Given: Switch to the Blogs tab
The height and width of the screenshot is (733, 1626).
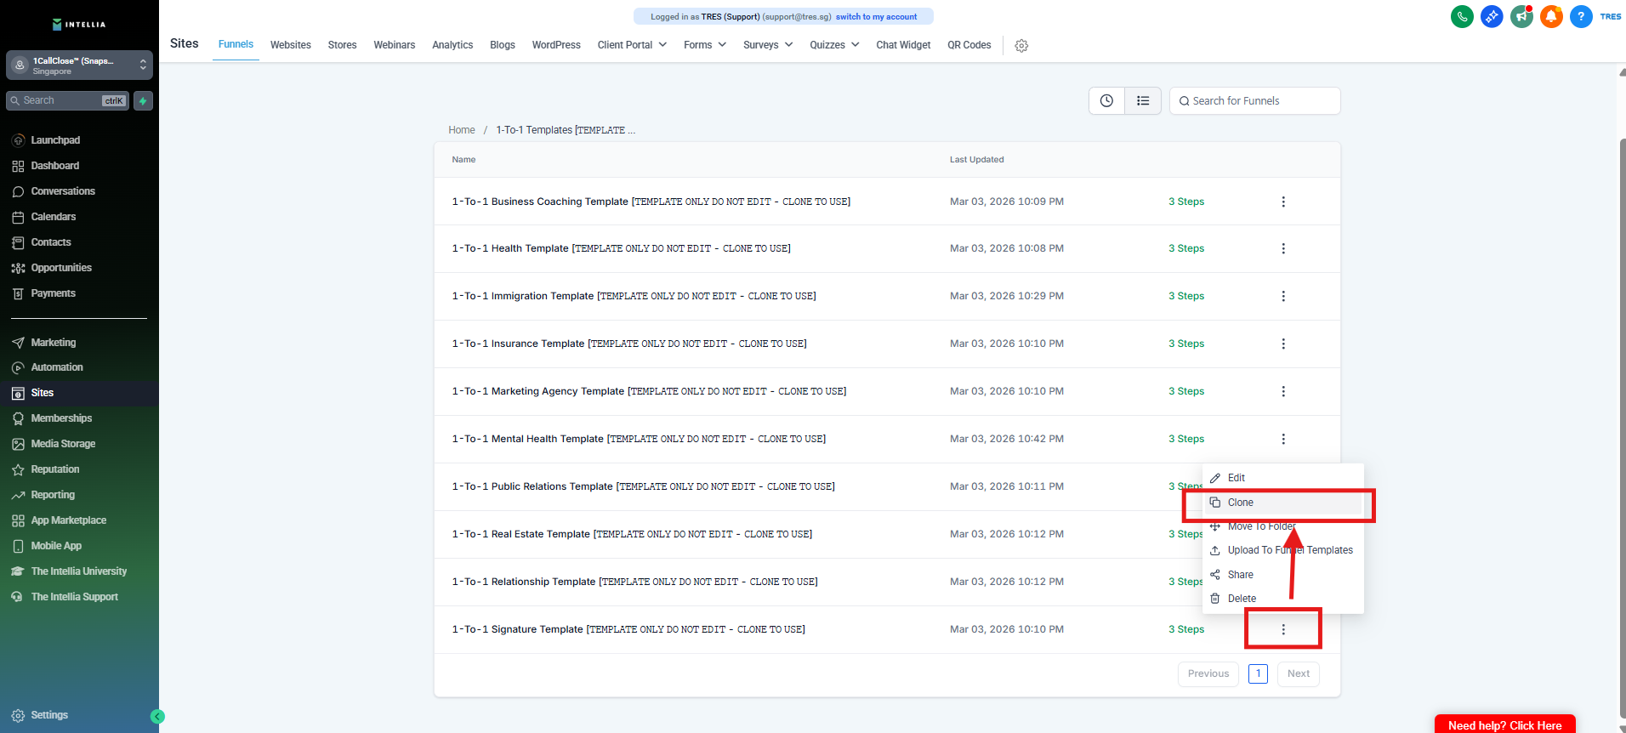Looking at the screenshot, I should click(x=503, y=45).
